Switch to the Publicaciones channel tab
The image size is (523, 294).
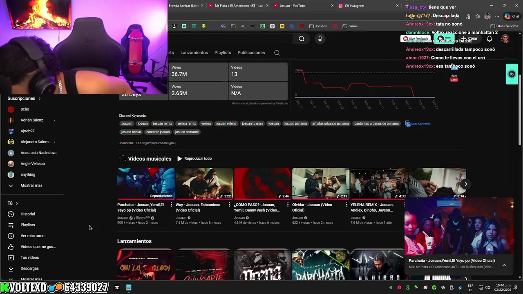[x=251, y=53]
